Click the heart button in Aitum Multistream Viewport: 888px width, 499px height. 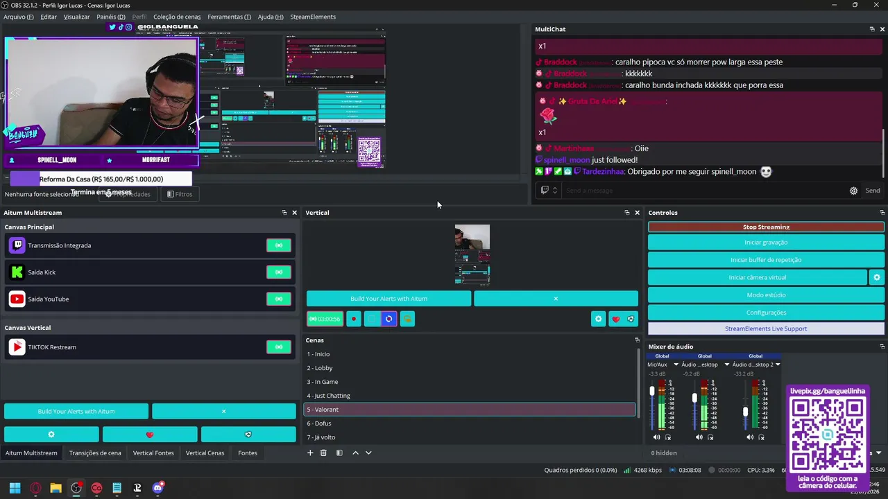point(150,435)
